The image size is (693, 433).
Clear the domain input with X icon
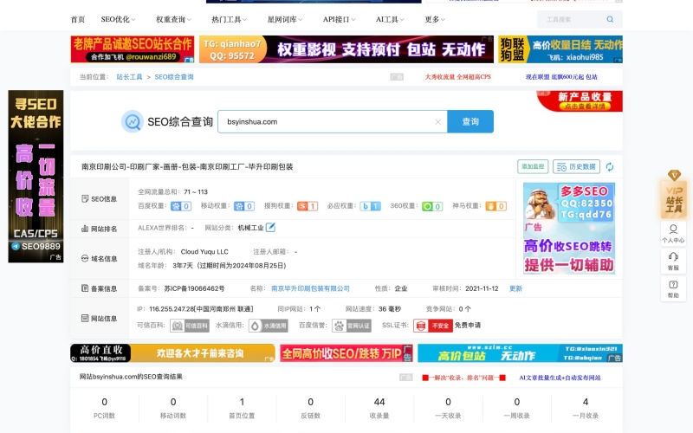[x=438, y=122]
